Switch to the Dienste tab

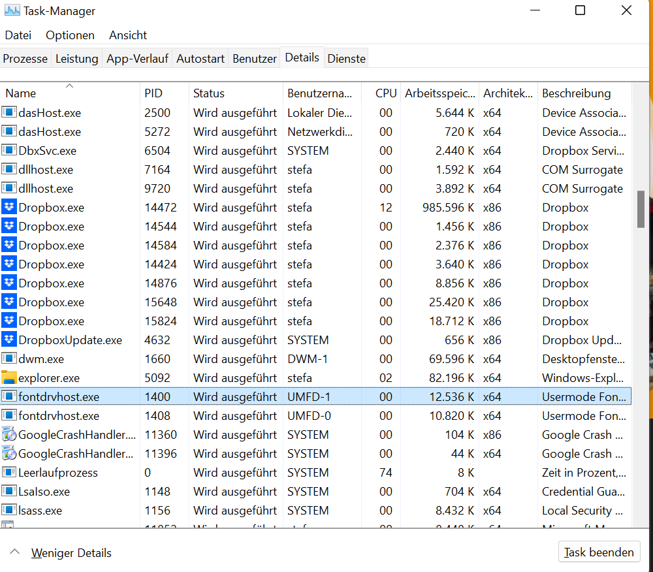[x=347, y=58]
